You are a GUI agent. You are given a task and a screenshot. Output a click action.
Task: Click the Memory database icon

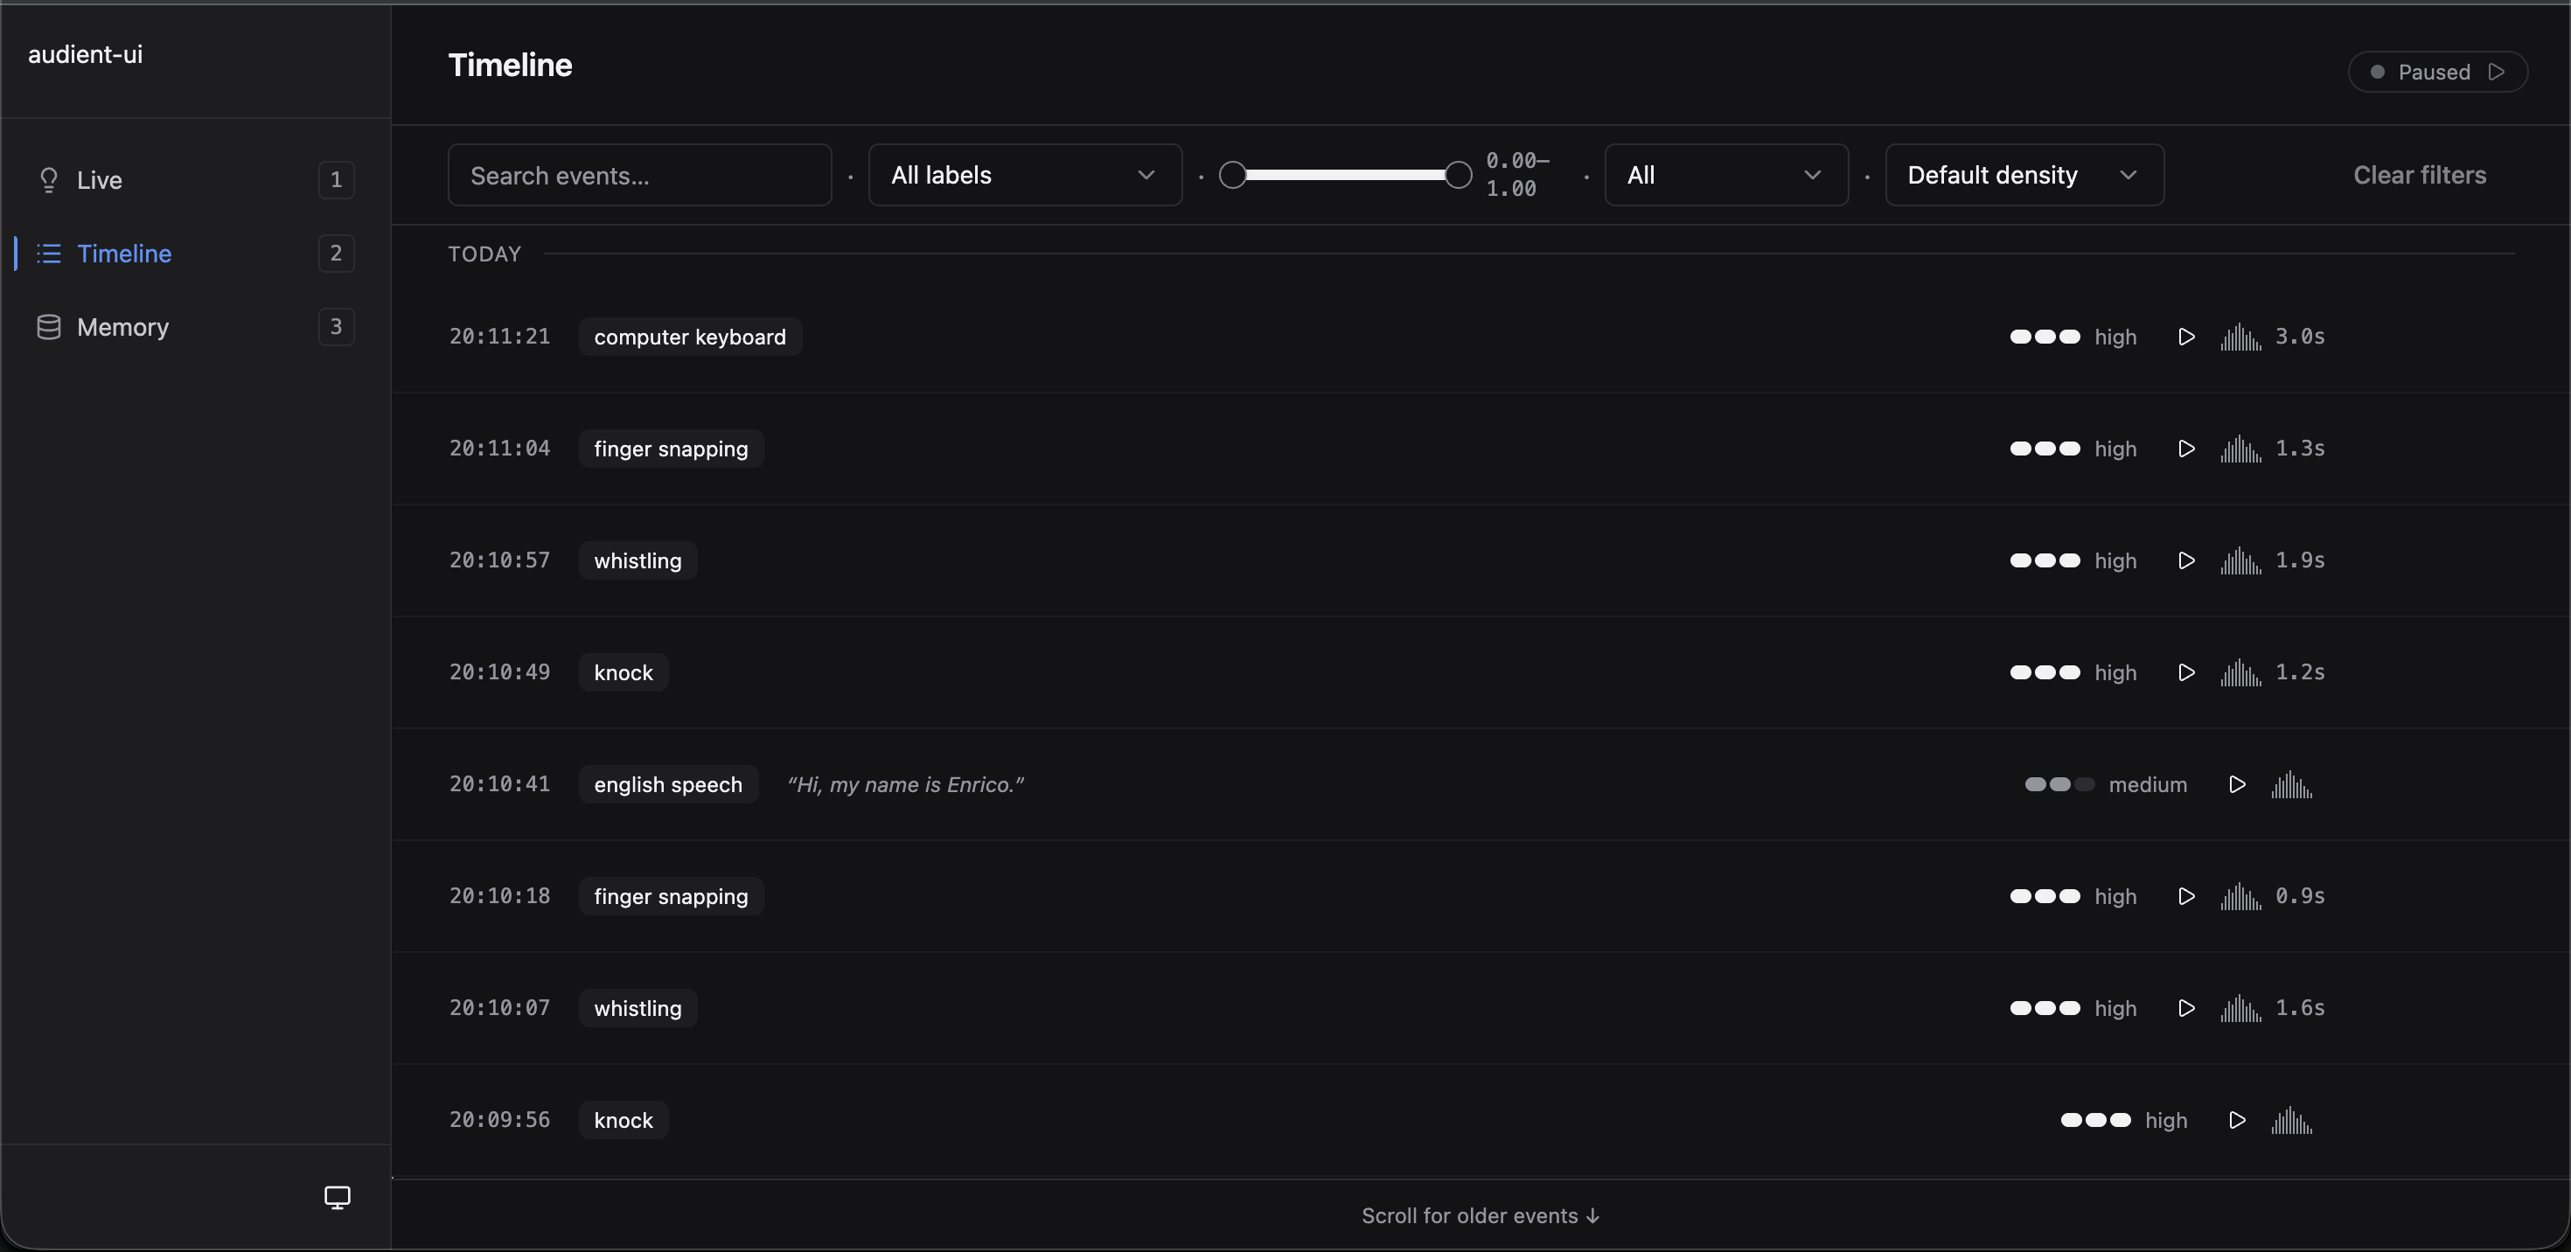(48, 327)
